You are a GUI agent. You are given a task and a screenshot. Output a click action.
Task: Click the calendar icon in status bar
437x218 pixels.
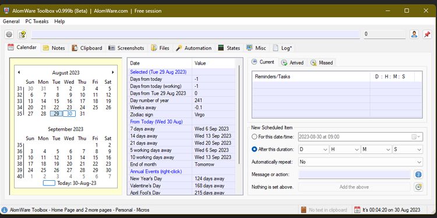pyautogui.click(x=357, y=210)
